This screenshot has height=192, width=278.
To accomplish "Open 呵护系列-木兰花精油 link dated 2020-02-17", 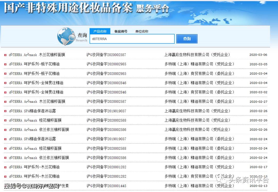I will pos(34,167).
